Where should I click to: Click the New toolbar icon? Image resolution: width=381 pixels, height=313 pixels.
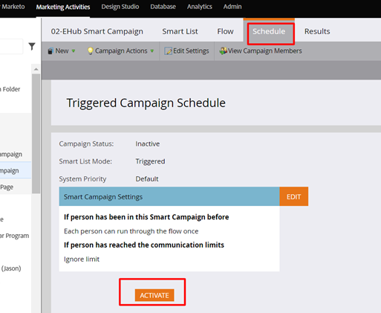coord(51,51)
